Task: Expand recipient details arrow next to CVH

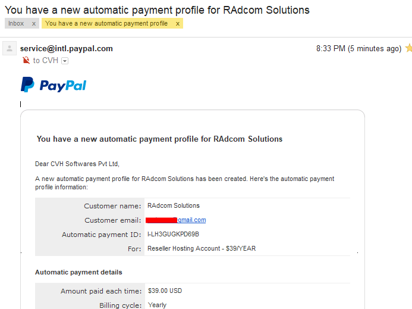Action: 65,61
